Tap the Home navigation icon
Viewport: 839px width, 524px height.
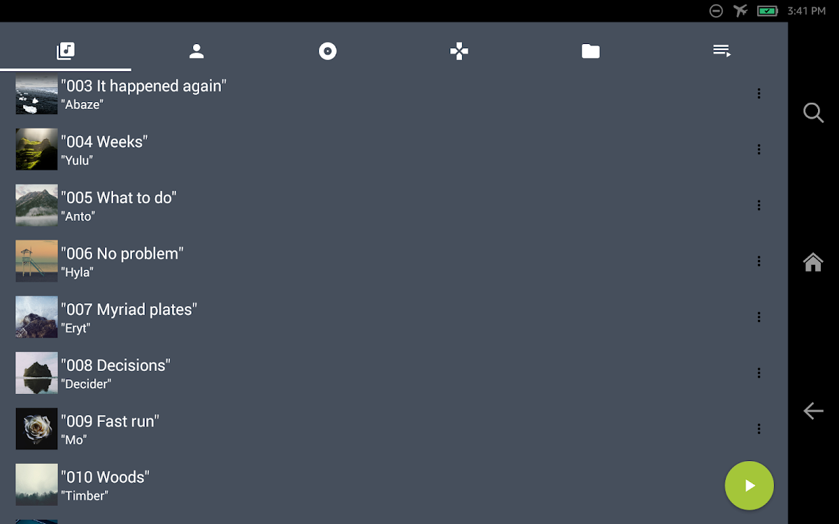813,262
